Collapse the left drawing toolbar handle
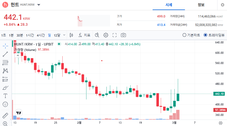Viewport: 227px width, 126px height. coord(11,119)
